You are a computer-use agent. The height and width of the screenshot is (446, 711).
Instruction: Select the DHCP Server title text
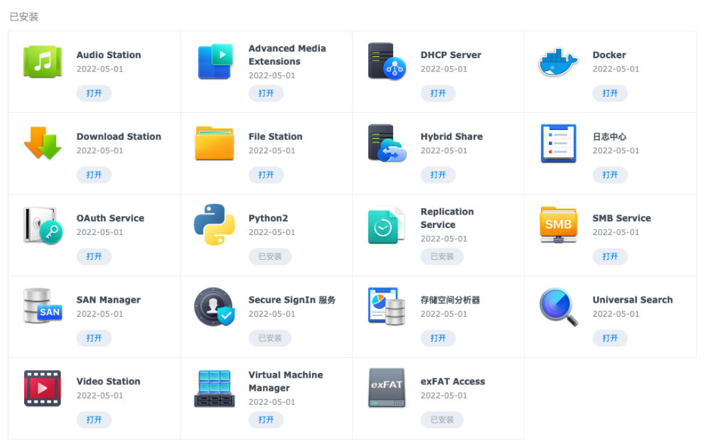451,55
